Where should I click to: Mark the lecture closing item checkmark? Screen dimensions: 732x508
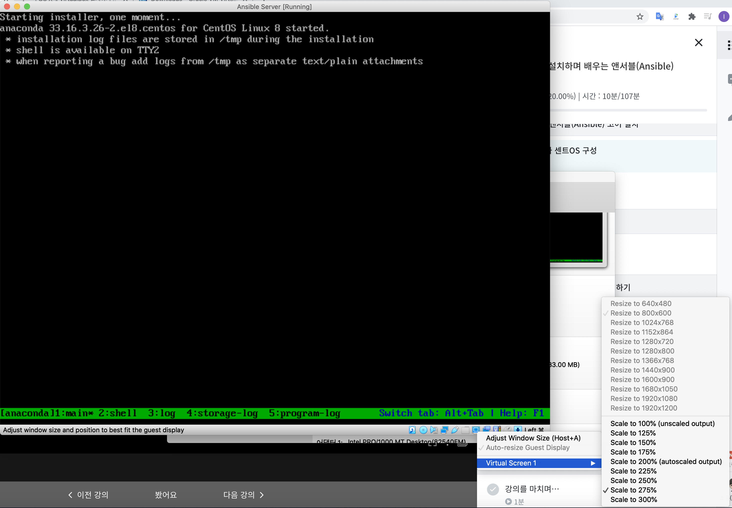[x=493, y=489]
